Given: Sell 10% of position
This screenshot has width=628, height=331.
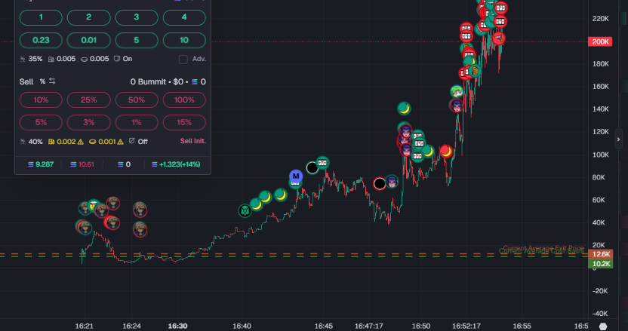Looking at the screenshot, I should point(41,100).
